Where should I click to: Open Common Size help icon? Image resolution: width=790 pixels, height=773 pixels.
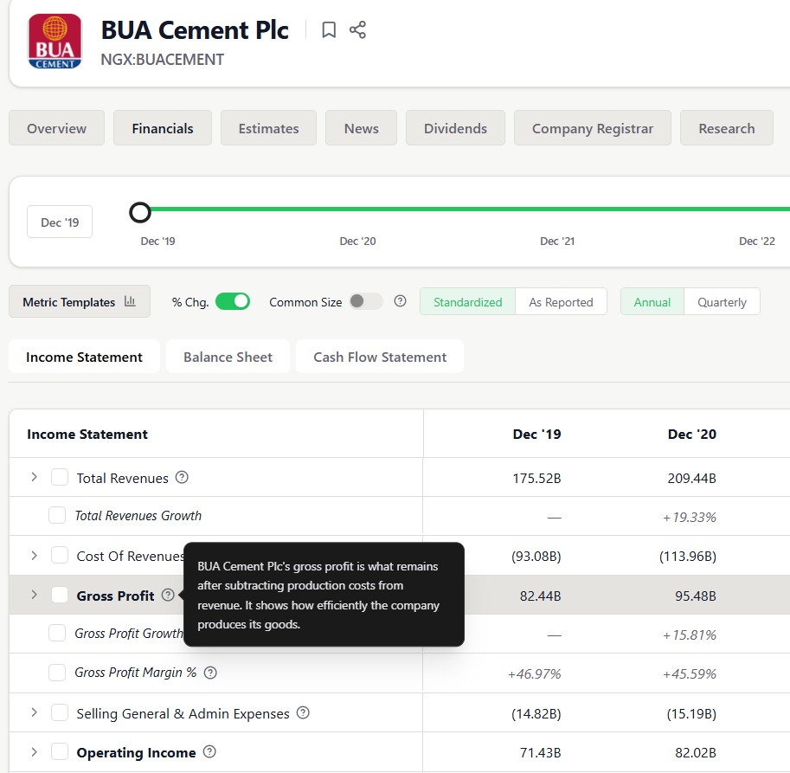click(400, 301)
